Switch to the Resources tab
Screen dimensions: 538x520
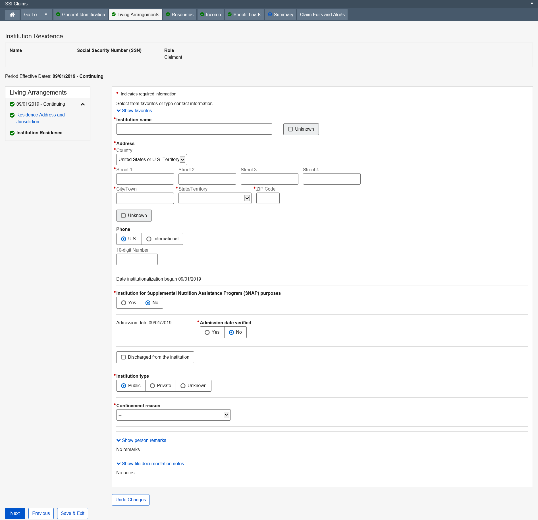[180, 15]
